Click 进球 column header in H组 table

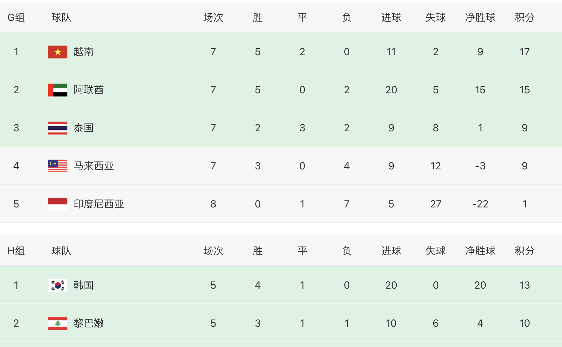tap(391, 251)
